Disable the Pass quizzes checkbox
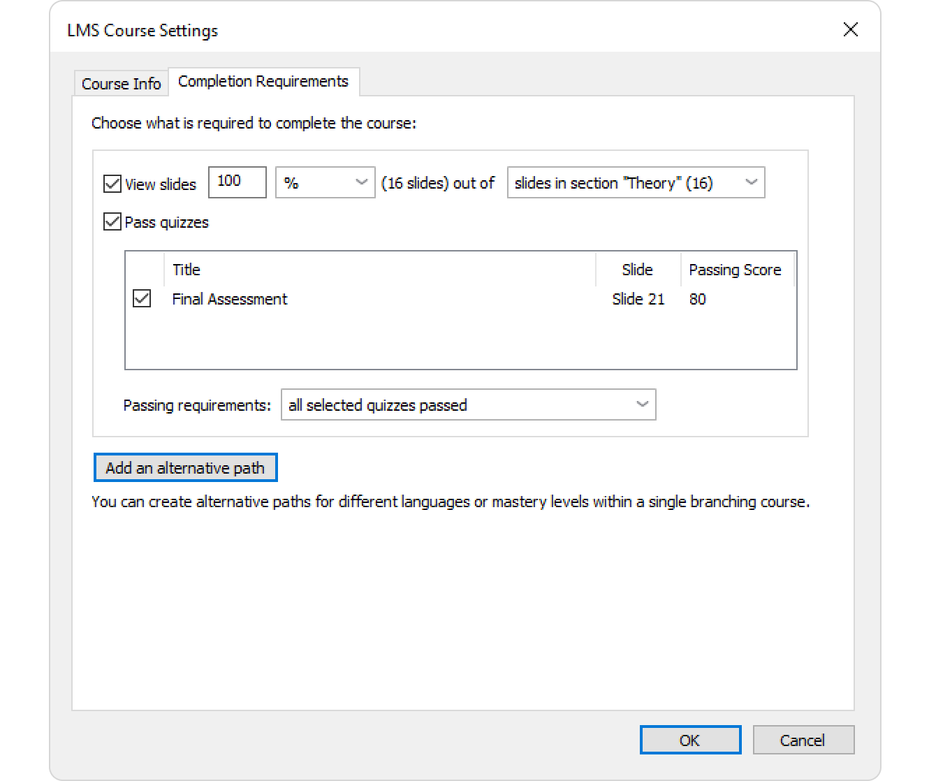This screenshot has width=929, height=781. [x=112, y=222]
